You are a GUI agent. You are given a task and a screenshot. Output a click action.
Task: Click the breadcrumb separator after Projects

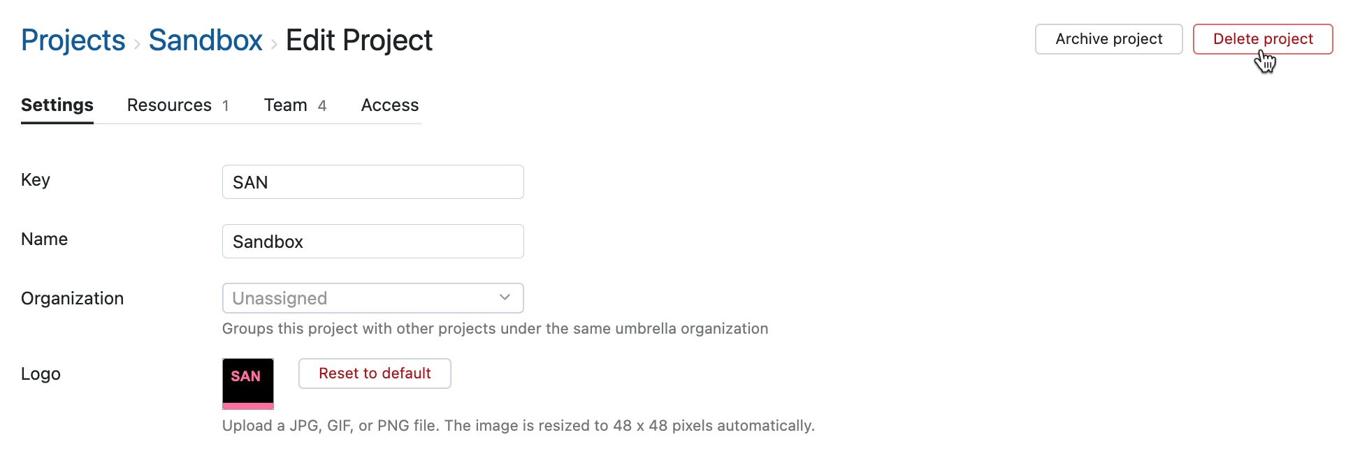[x=137, y=45]
